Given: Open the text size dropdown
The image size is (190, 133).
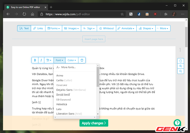Looking at the screenshot, I should pos(48,60).
